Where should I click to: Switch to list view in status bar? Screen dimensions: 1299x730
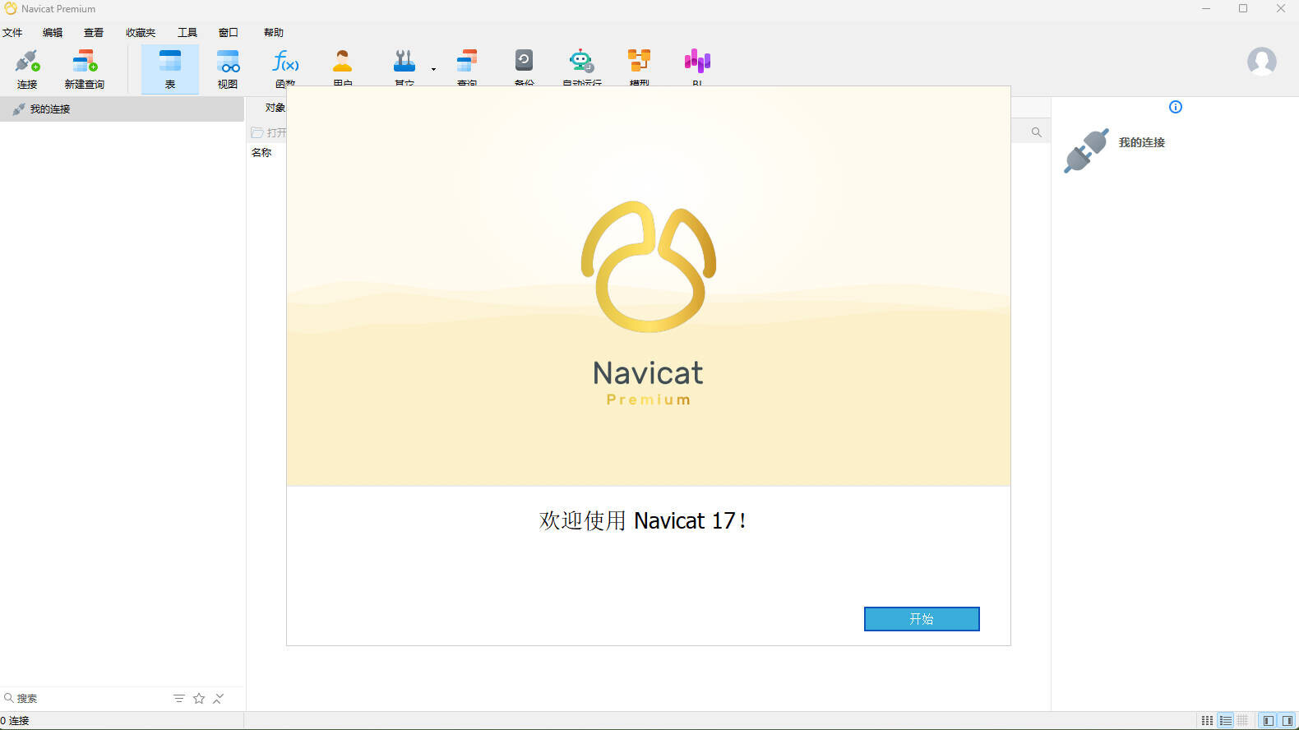pyautogui.click(x=1226, y=721)
